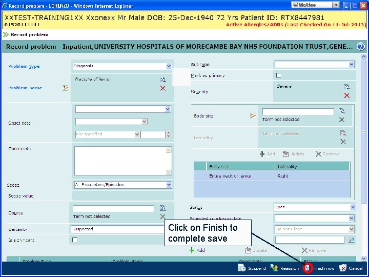Open the Not specified onset dropdown
Viewport: 369px width, 277px height.
pos(137,134)
